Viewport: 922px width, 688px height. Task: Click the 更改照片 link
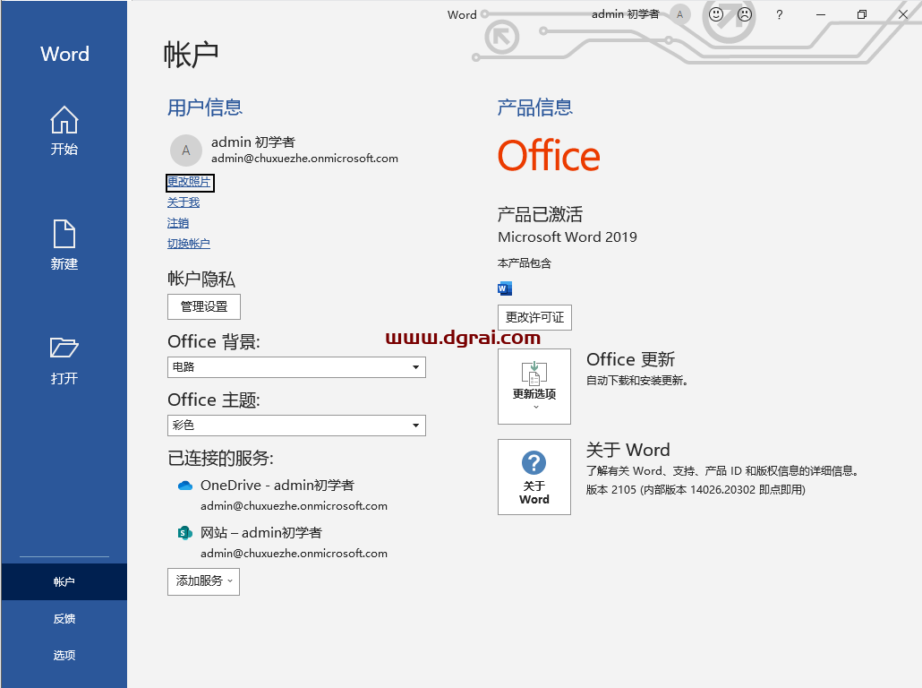[189, 182]
